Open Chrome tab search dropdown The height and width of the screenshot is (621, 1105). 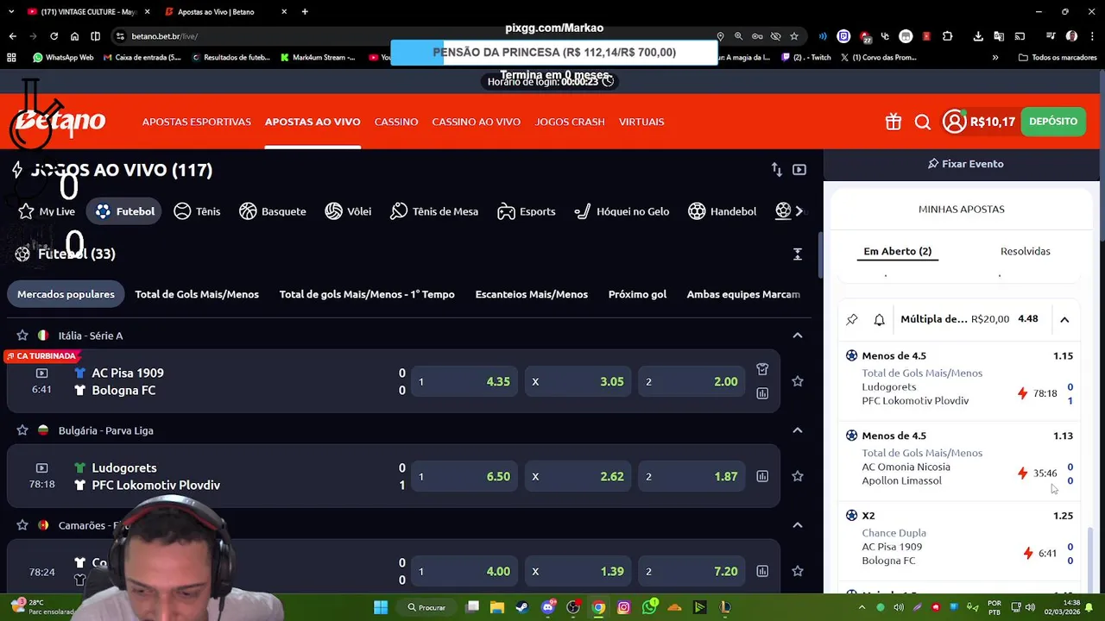tap(12, 12)
